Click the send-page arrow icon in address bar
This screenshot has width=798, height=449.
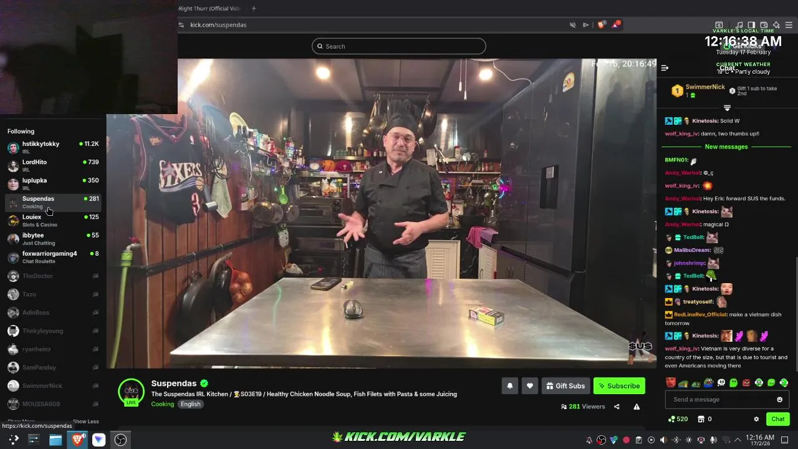pos(585,25)
